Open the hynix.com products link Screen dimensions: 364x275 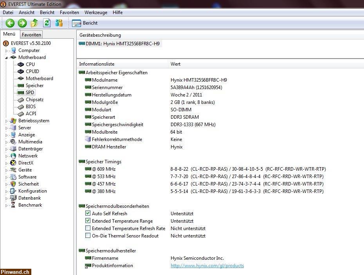pos(207,266)
